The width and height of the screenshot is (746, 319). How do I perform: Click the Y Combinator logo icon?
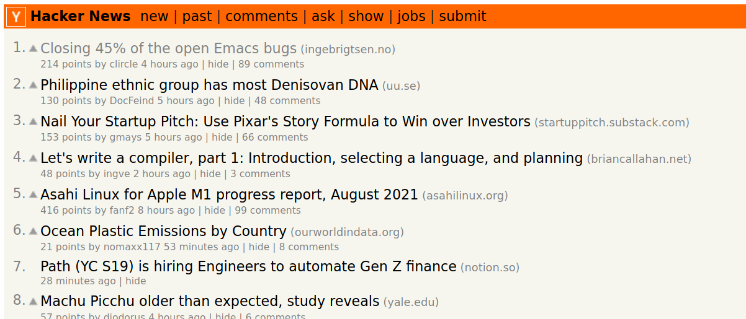[x=16, y=17]
